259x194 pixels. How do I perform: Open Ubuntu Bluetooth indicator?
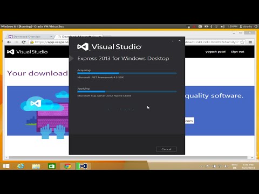pyautogui.click(x=212, y=26)
